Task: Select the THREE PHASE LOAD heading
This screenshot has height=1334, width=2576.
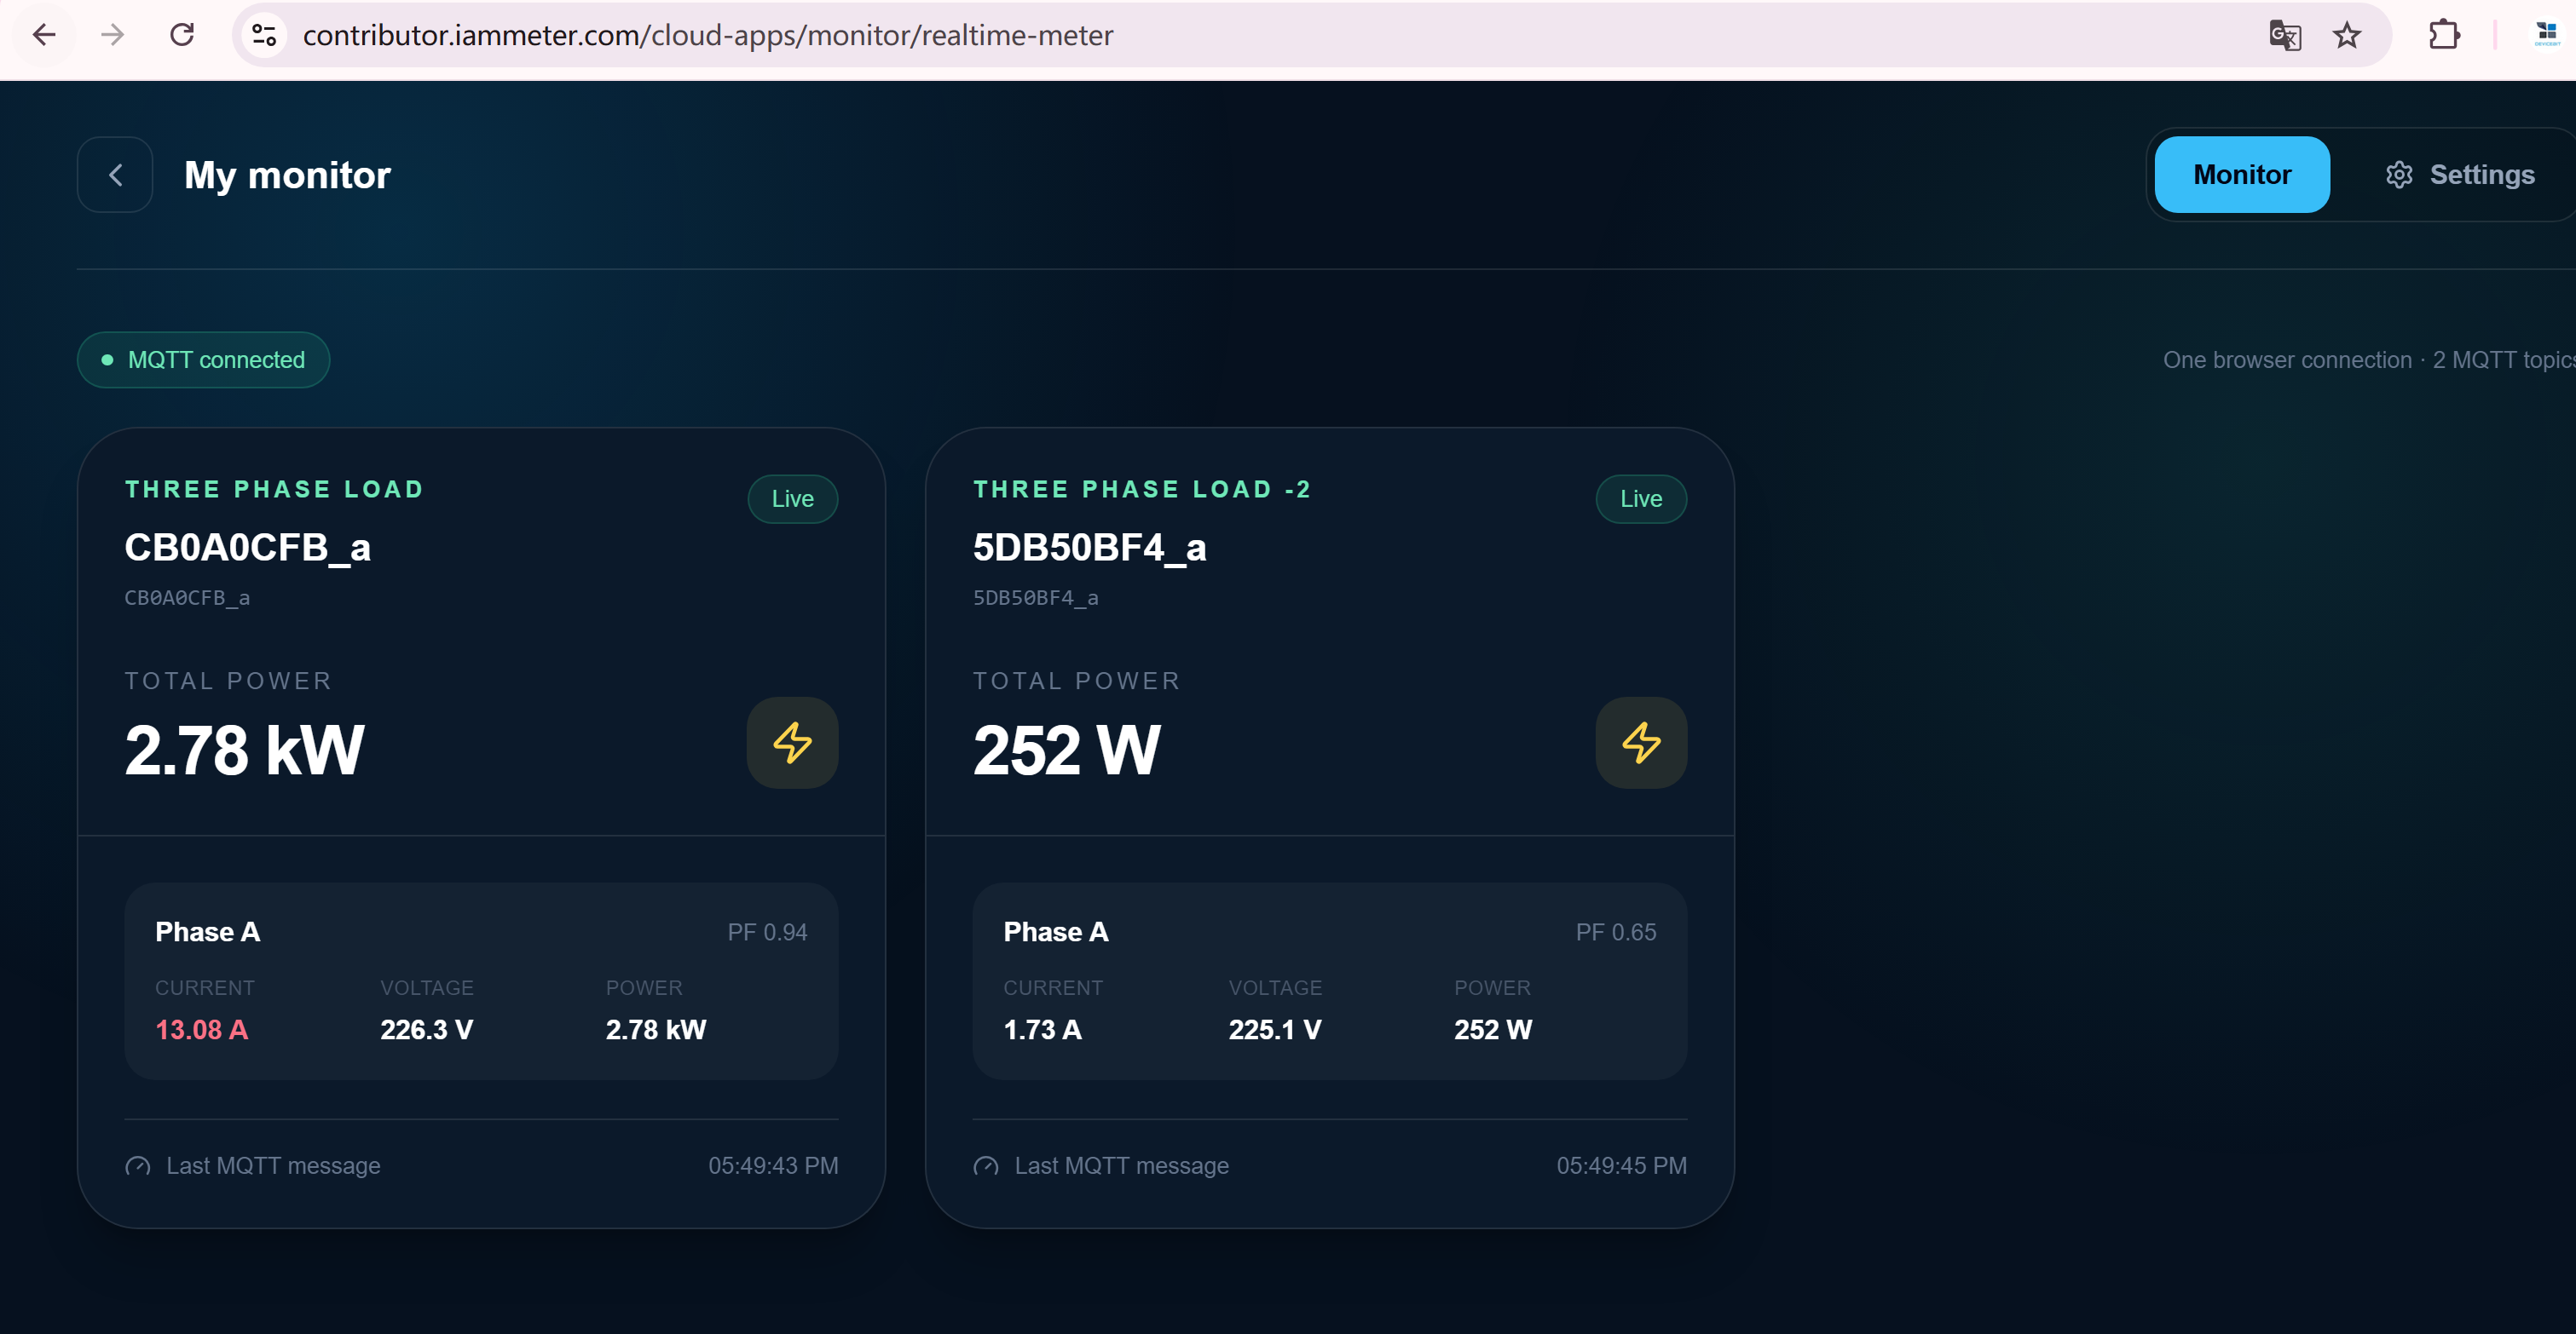Action: pyautogui.click(x=274, y=490)
